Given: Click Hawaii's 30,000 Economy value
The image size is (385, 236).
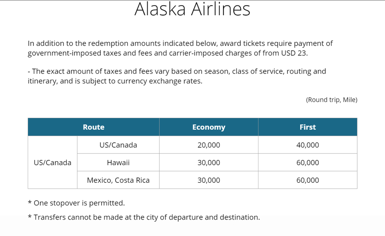Looking at the screenshot, I should tap(209, 162).
